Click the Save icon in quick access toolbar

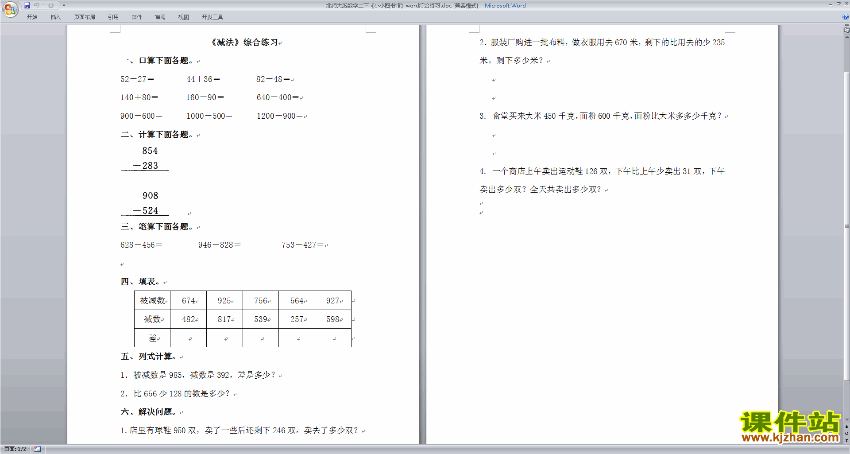click(27, 5)
